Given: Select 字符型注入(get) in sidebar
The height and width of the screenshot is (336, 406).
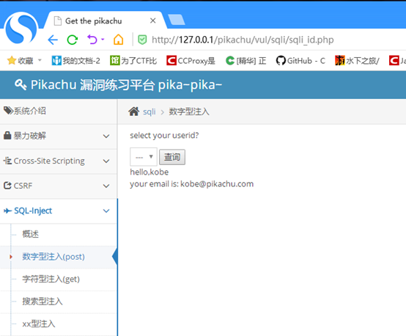Looking at the screenshot, I should coord(51,280).
